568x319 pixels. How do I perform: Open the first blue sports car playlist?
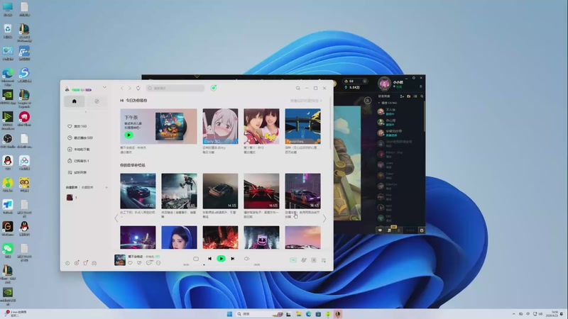(138, 191)
